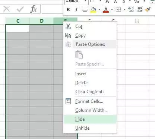This screenshot has width=155, height=139.
Task: Click the Insert Function fx icon
Action: click(34, 9)
